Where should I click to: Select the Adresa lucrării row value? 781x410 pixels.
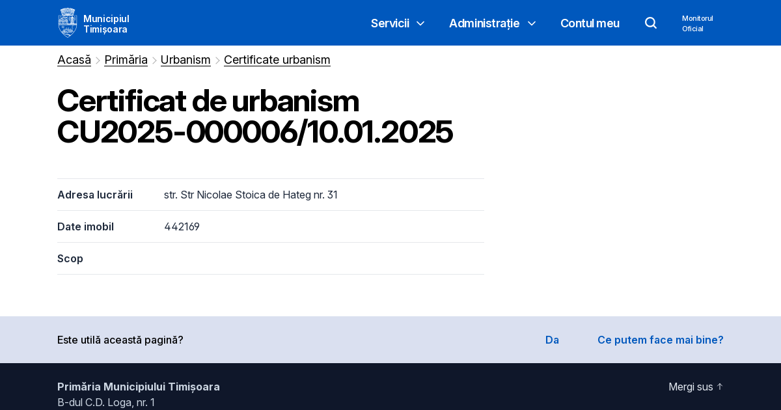click(251, 194)
